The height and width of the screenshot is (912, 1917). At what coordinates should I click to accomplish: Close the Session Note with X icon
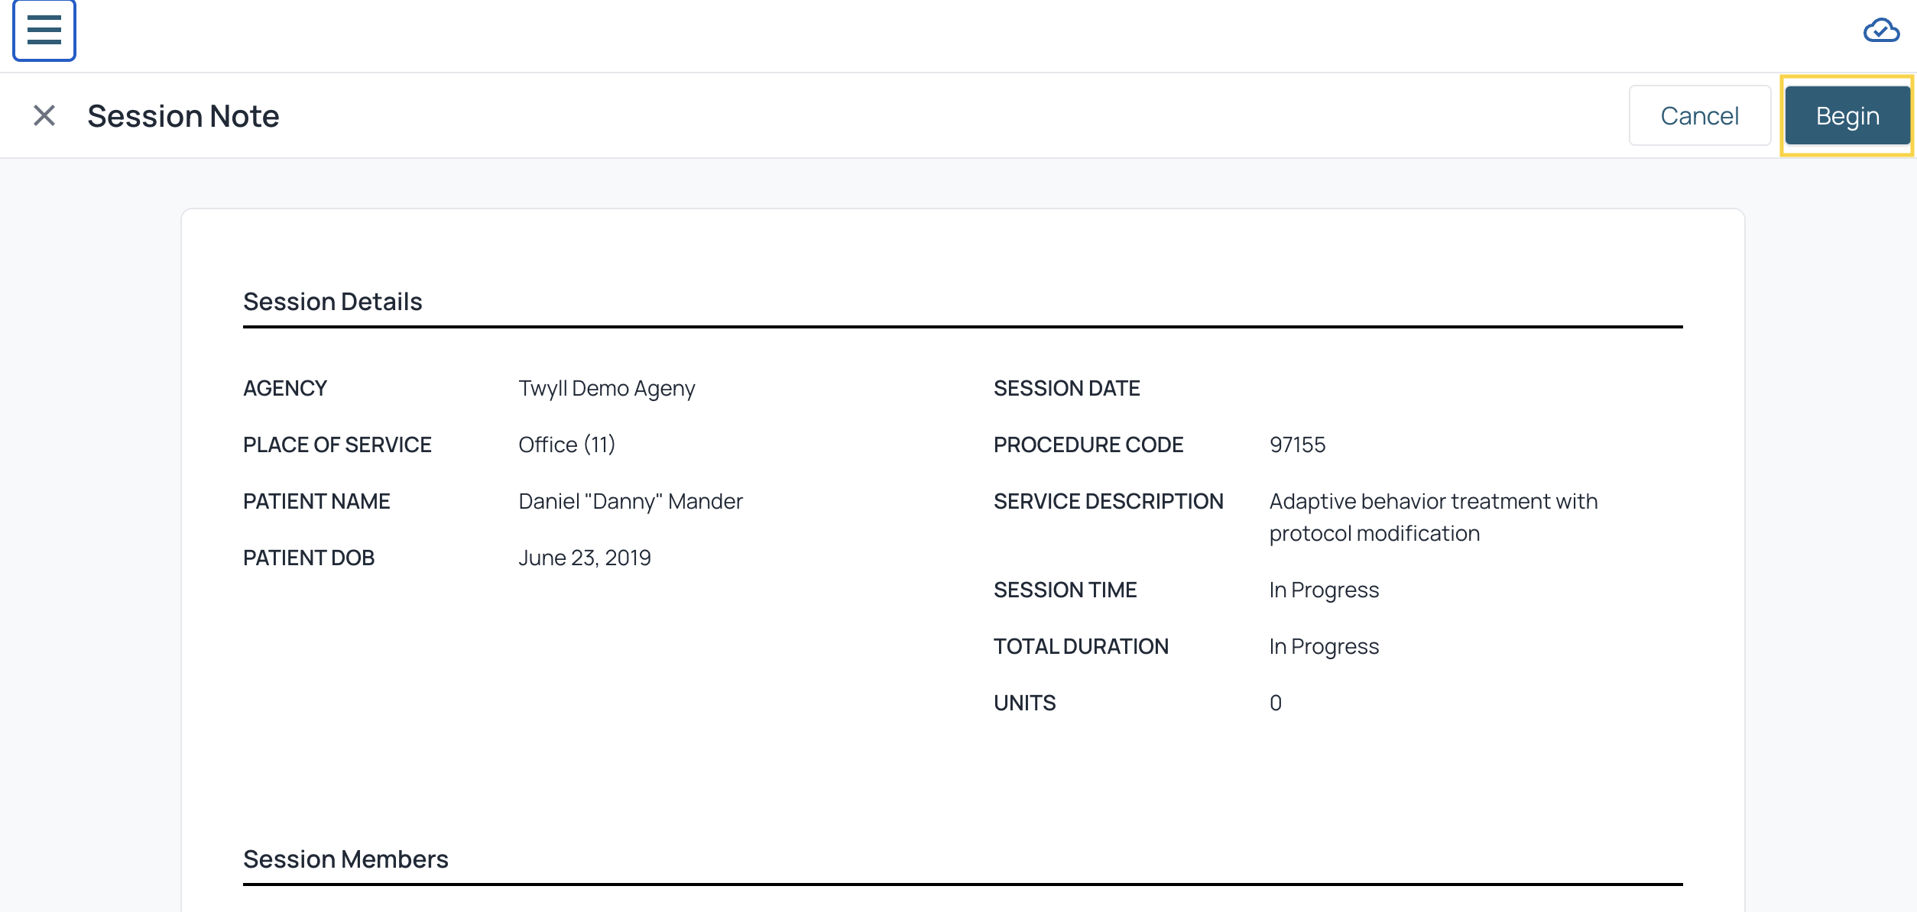[x=44, y=116]
